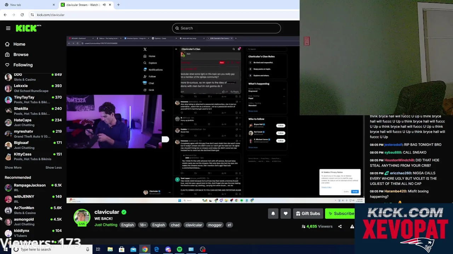This screenshot has width=453, height=254.
Task: View site information icon beside URL
Action: tap(32, 15)
